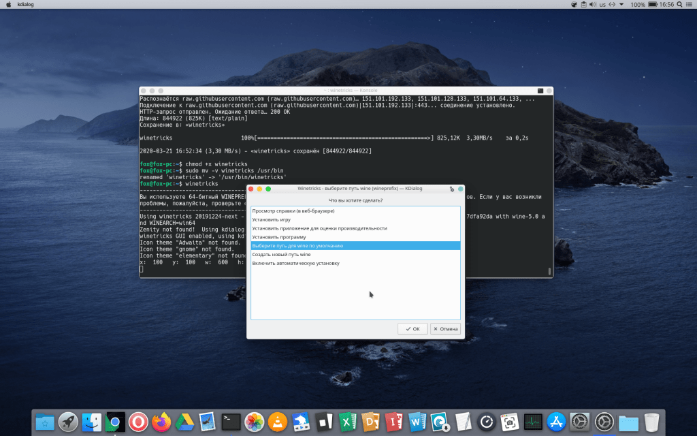Open the clipboard tray icon
Image resolution: width=697 pixels, height=436 pixels.
(583, 5)
